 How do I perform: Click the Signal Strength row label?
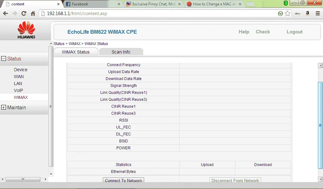click(x=123, y=86)
